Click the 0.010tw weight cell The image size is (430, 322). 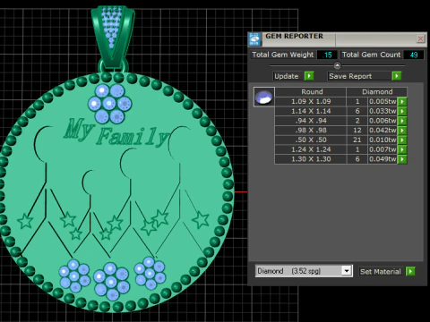(x=383, y=140)
